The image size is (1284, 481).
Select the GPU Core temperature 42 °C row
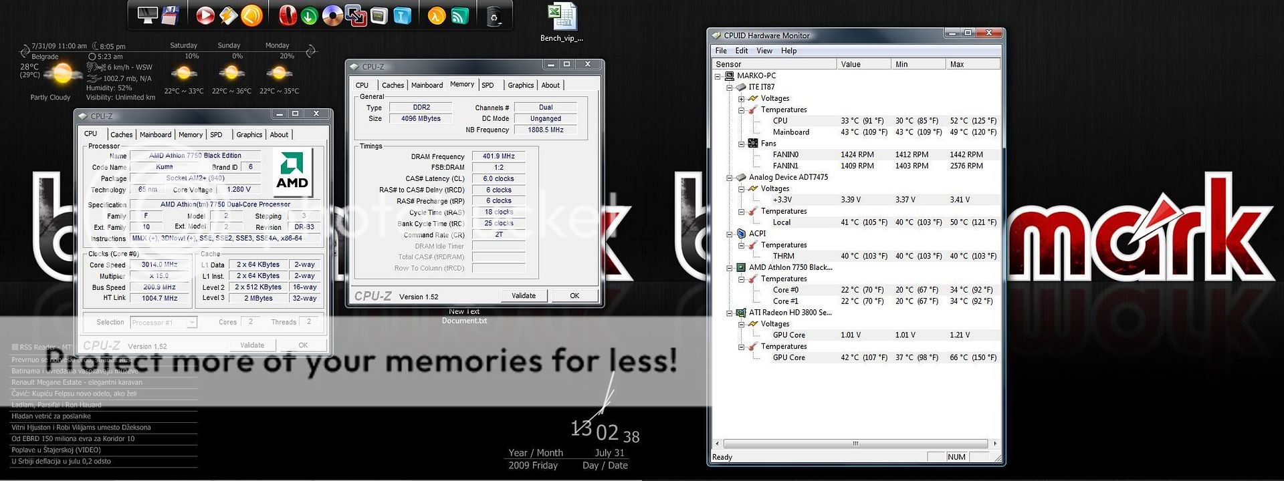[x=856, y=357]
